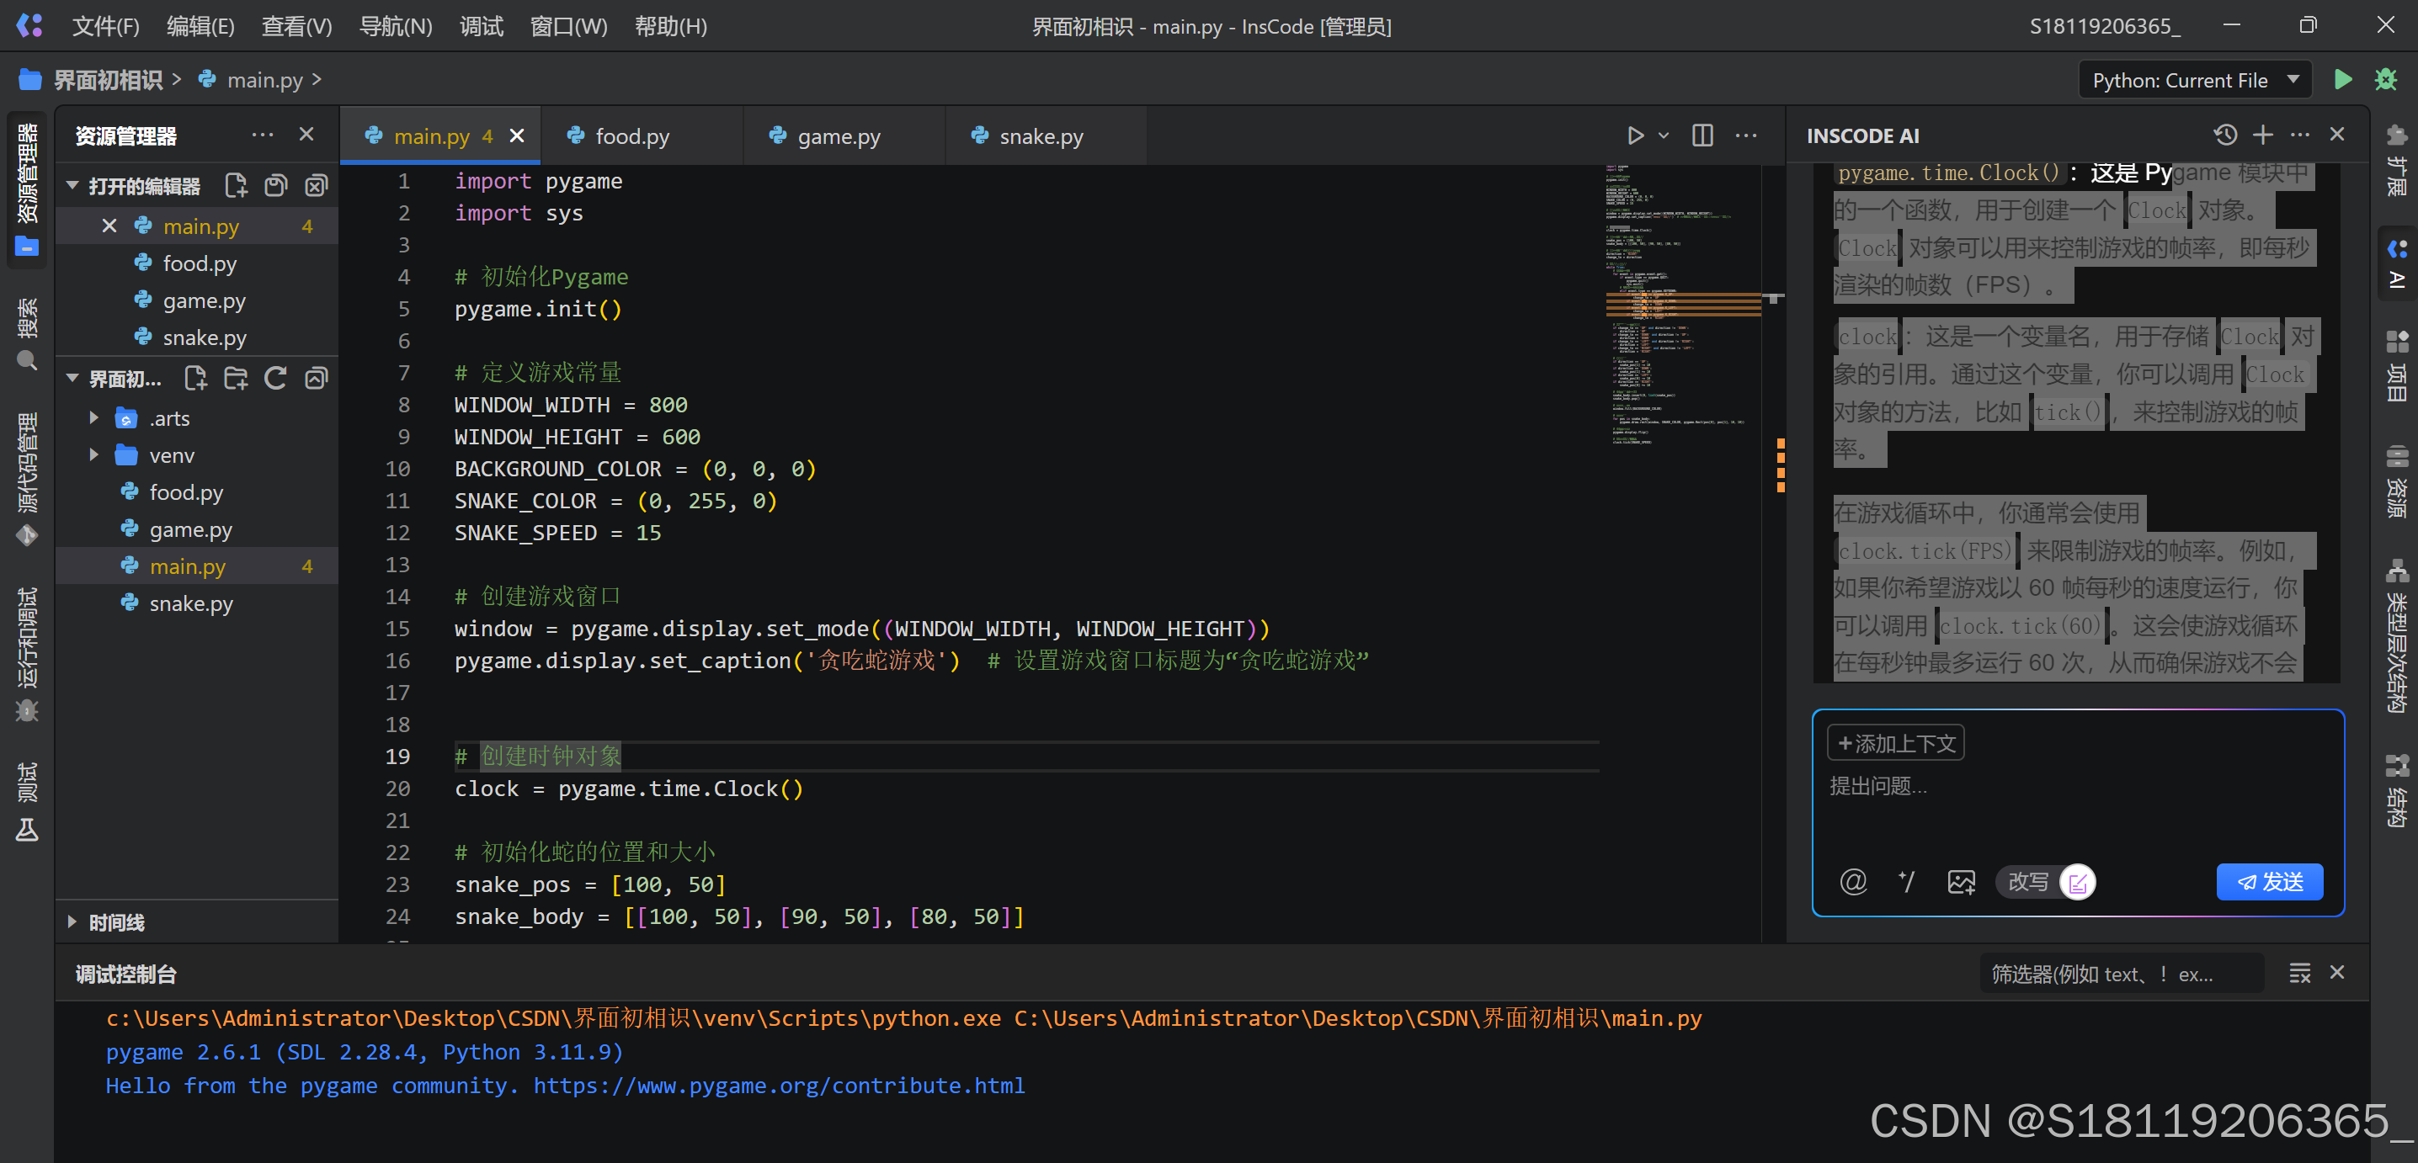The image size is (2418, 1163).
Task: Click the insert image icon in AI input
Action: point(1961,882)
